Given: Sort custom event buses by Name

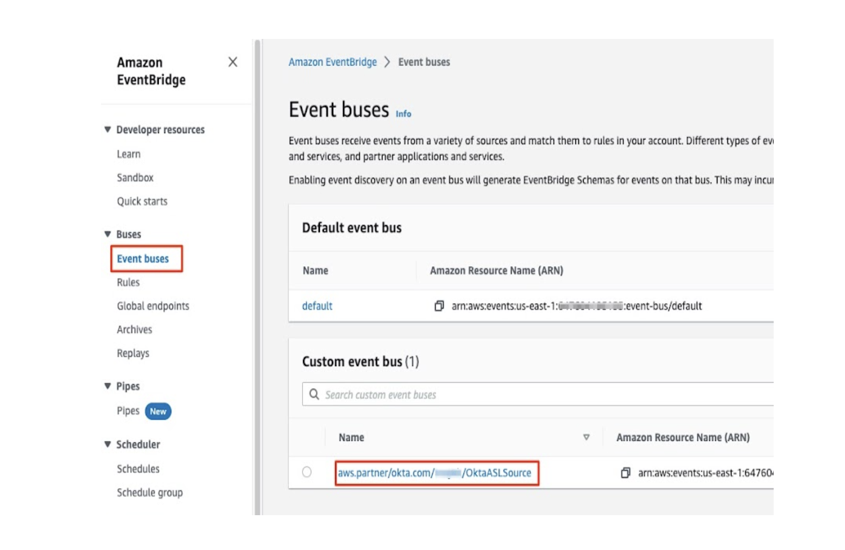Looking at the screenshot, I should click(x=586, y=437).
